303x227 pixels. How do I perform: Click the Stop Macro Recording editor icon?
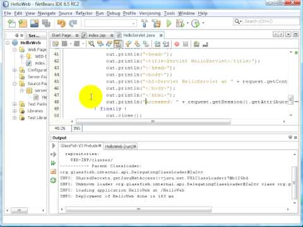coord(186,44)
